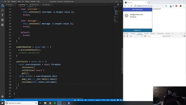Bookmark this page with the star icon
The height and width of the screenshot is (105, 186).
[166, 6]
